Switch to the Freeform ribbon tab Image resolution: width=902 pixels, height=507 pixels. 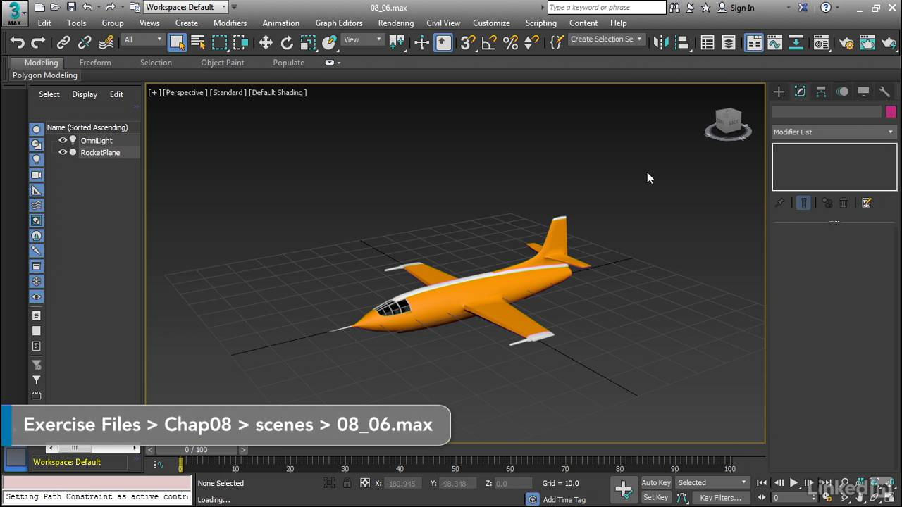(95, 63)
